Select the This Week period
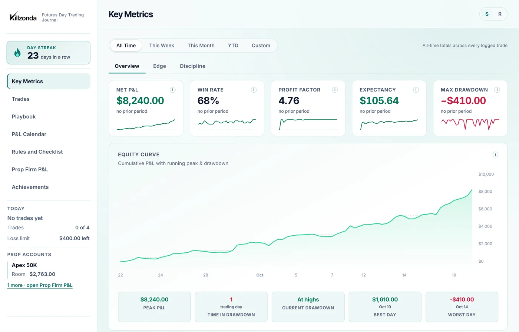 tap(162, 46)
